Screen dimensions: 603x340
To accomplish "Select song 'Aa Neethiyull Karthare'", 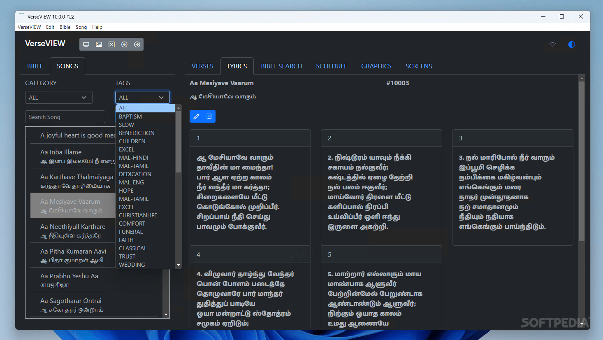I will [73, 231].
